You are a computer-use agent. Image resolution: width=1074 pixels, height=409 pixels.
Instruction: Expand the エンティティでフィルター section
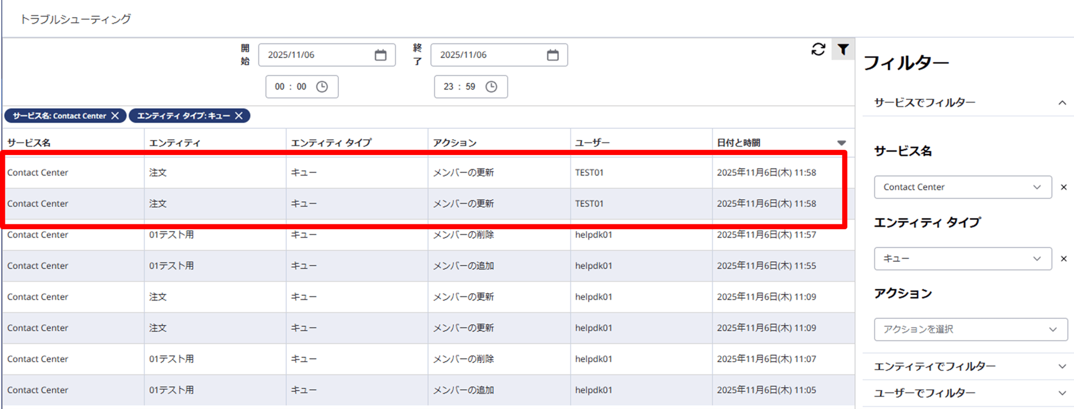click(x=1062, y=367)
